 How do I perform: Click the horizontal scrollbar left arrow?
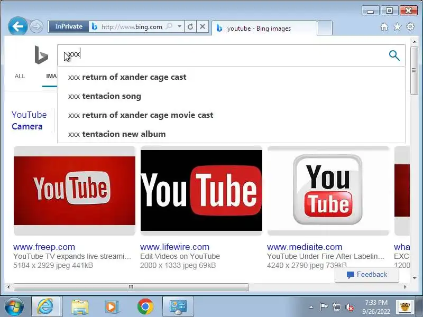coord(8,287)
